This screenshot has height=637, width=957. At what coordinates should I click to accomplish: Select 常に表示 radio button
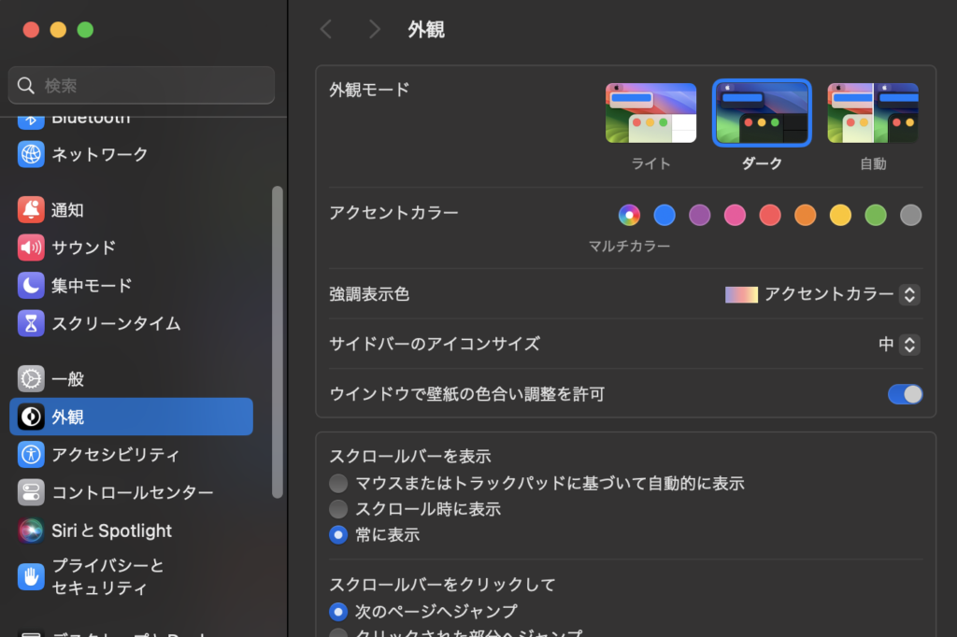tap(338, 535)
